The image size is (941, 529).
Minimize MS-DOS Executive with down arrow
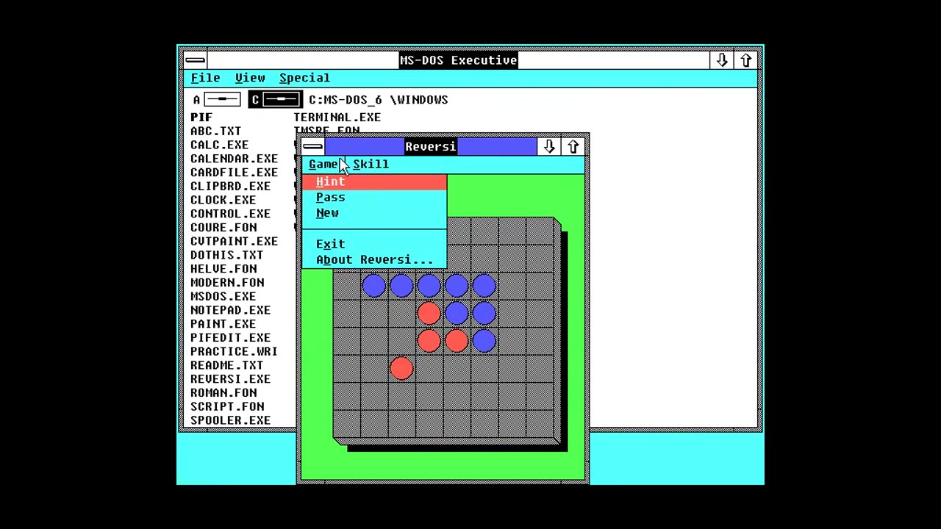pyautogui.click(x=722, y=60)
